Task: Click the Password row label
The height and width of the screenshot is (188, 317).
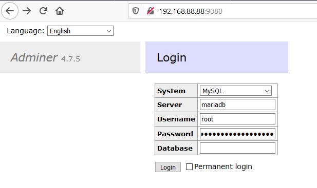Action: click(x=175, y=134)
